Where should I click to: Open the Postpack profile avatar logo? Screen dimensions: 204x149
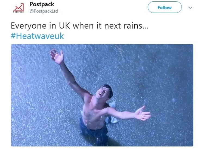click(x=18, y=8)
